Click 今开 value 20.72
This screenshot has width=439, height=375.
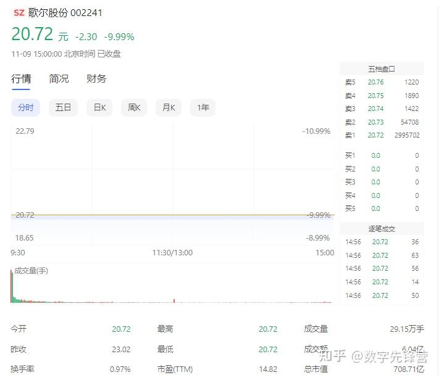(x=121, y=329)
